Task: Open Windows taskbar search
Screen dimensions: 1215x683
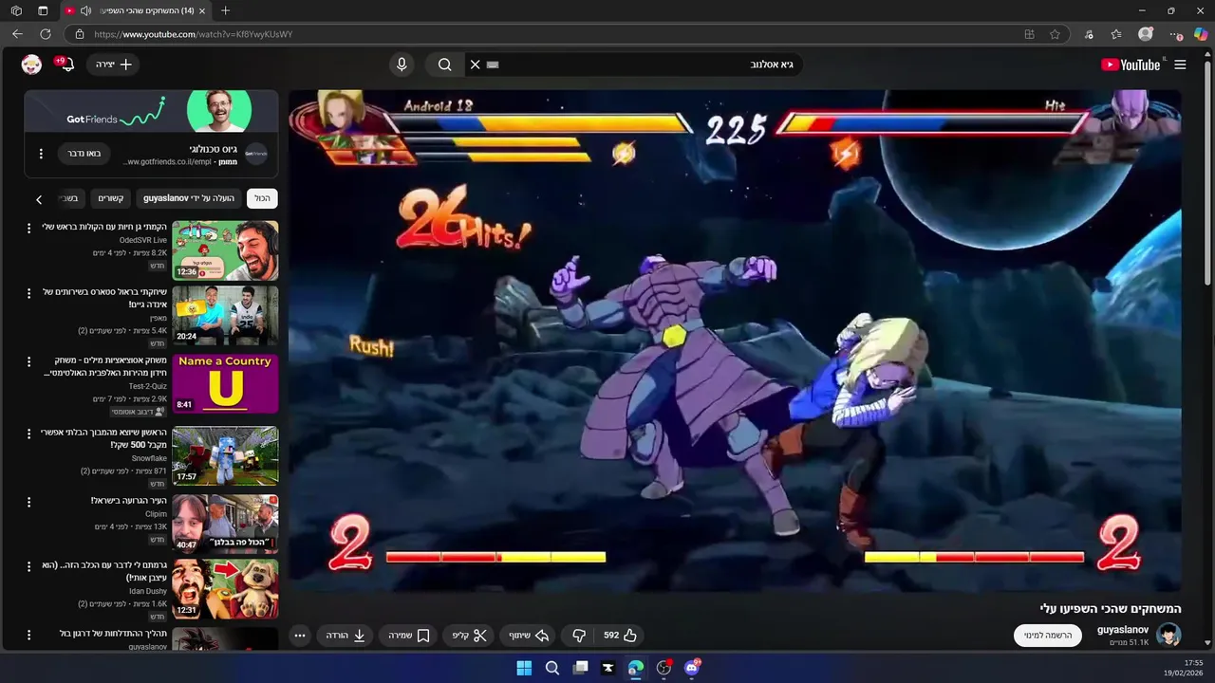Action: [551, 668]
